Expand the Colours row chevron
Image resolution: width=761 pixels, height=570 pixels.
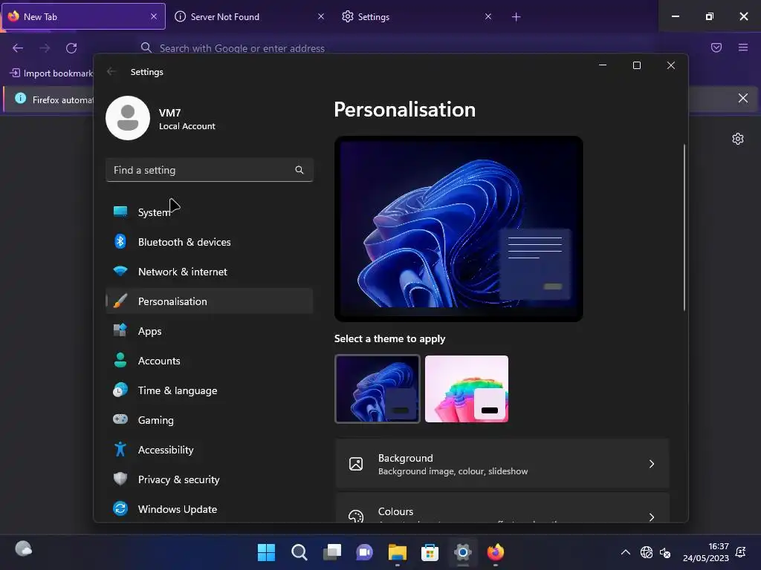pyautogui.click(x=651, y=517)
